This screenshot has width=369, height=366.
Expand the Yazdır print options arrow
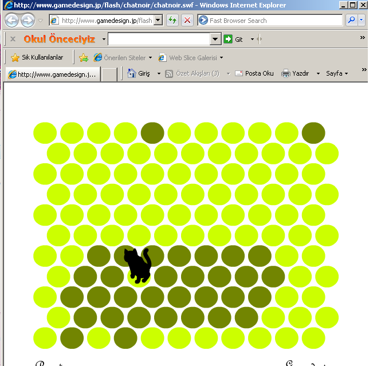tap(318, 74)
